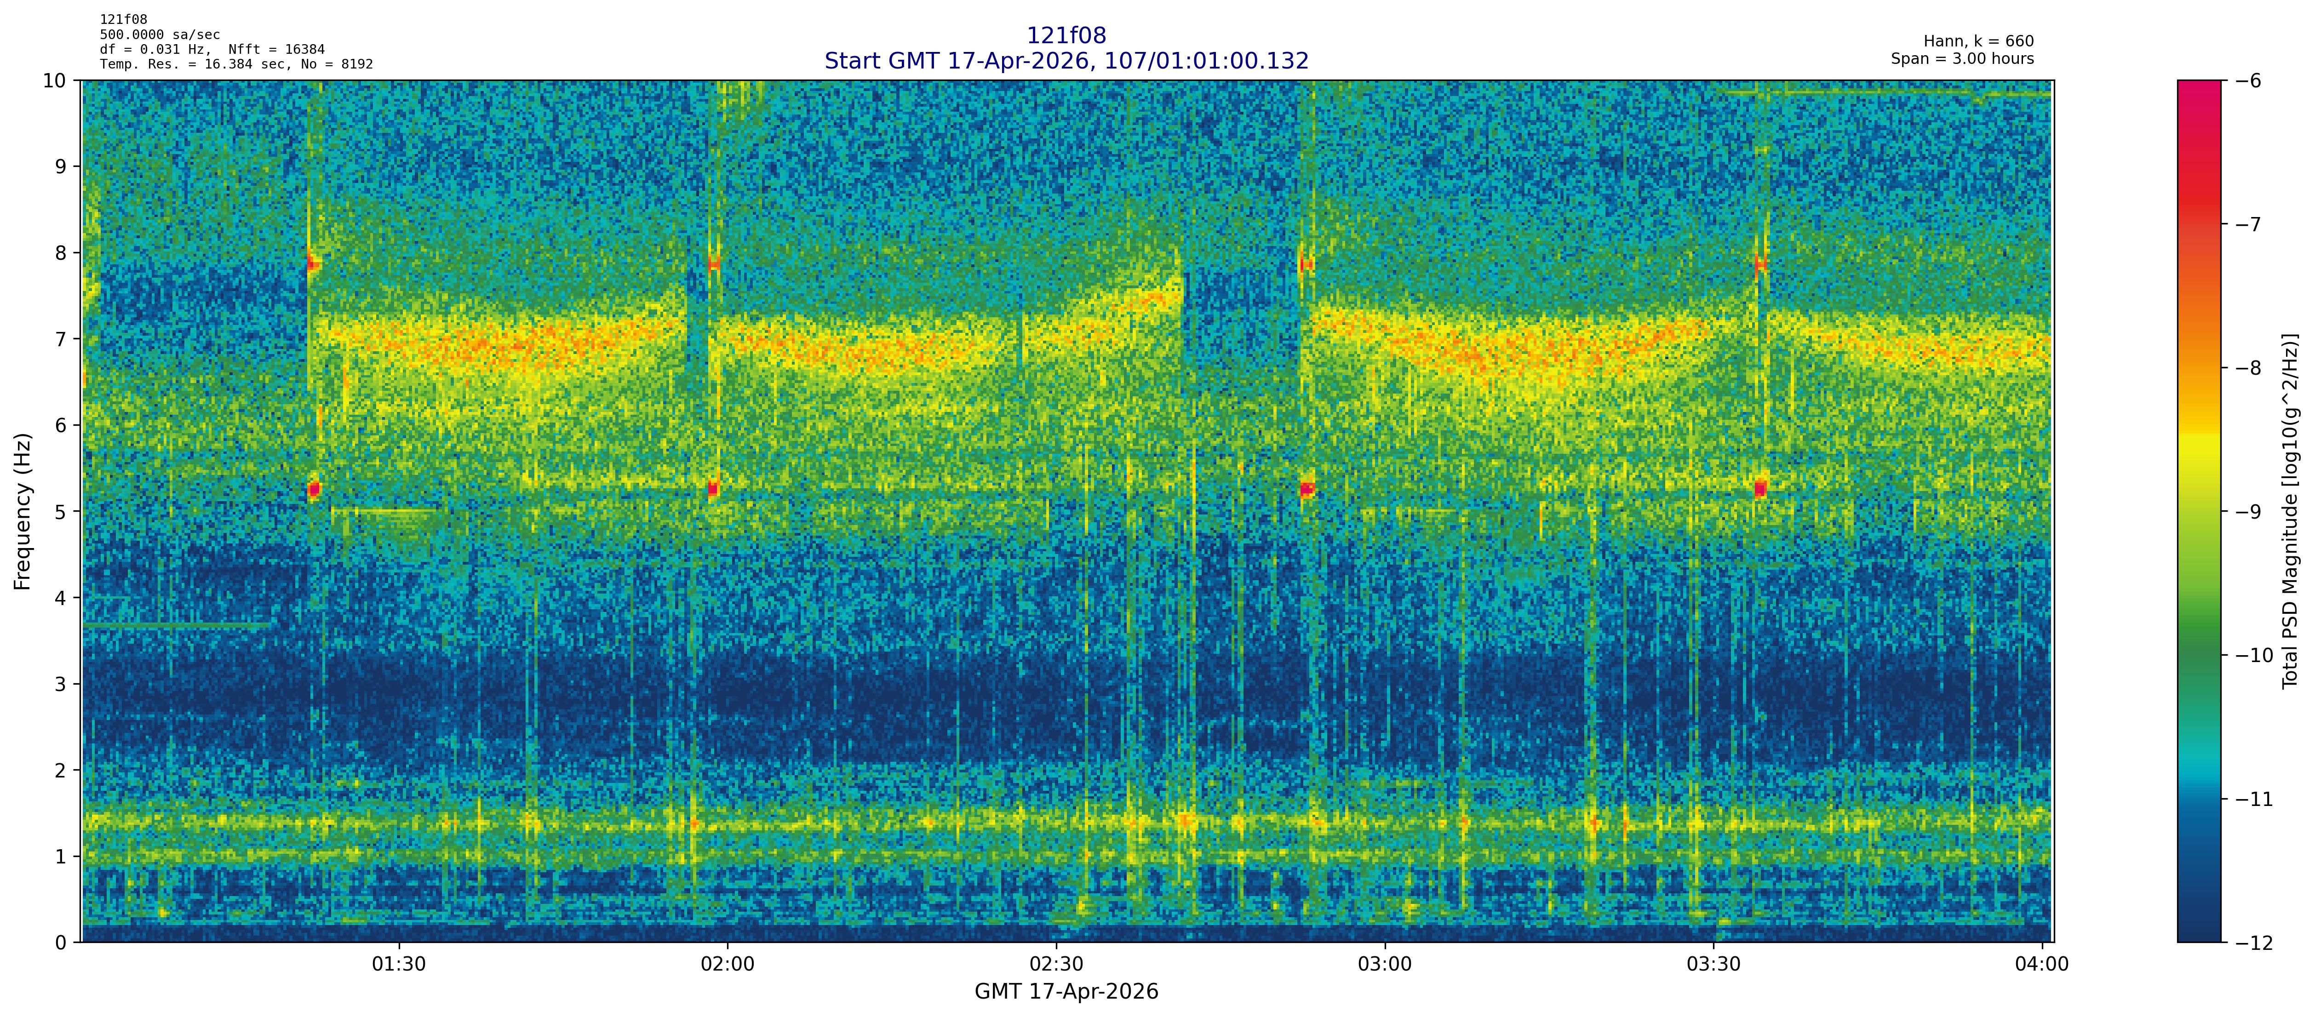Click the 01:30 time tick label
This screenshot has height=1017, width=2315.
[x=399, y=965]
